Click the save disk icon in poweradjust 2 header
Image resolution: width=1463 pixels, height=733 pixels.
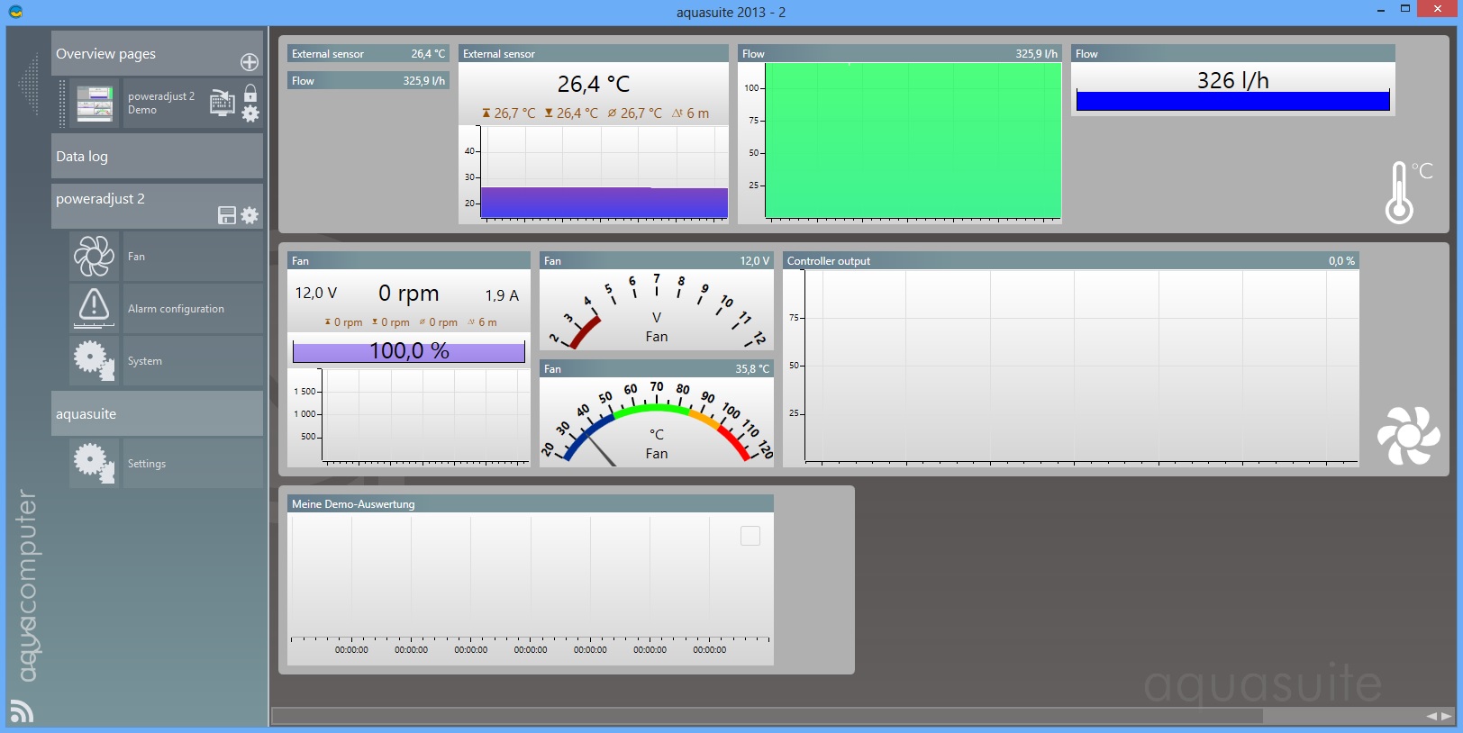pyautogui.click(x=227, y=215)
